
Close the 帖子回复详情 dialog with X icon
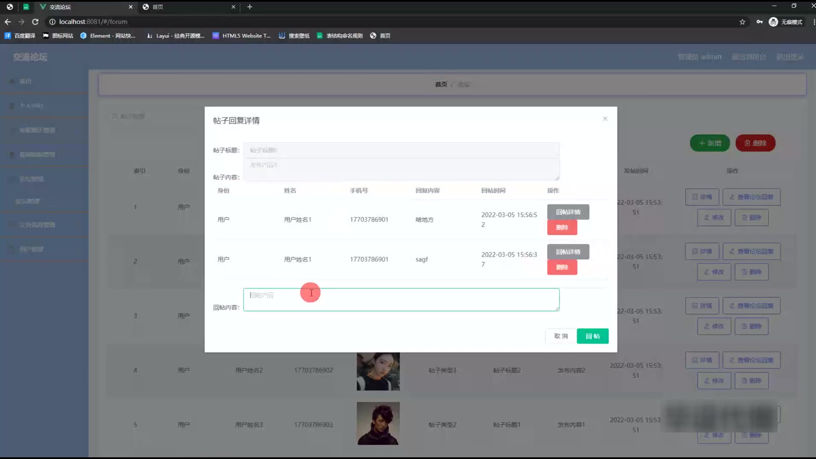point(605,119)
